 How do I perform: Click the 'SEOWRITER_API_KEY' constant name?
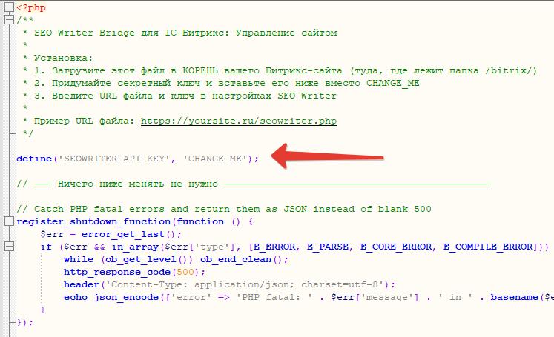[113, 159]
